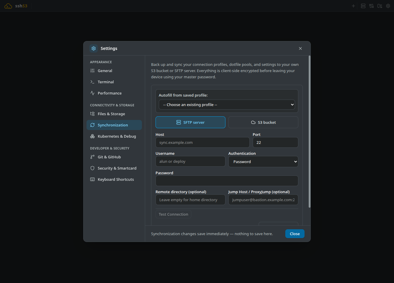Click the Synchronization refresh icon
394x283 pixels.
92,125
